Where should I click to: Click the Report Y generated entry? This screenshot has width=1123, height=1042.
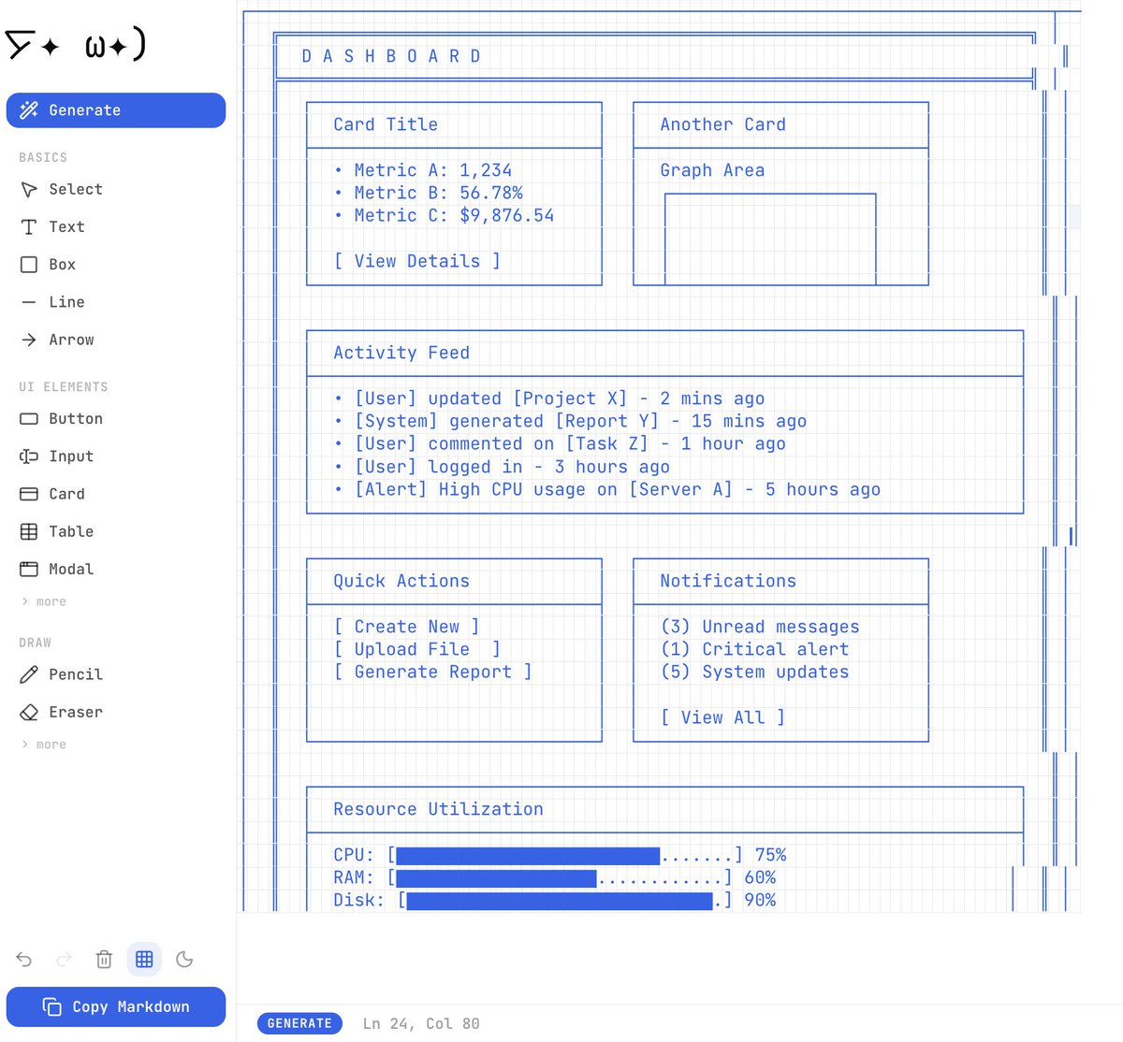(570, 421)
